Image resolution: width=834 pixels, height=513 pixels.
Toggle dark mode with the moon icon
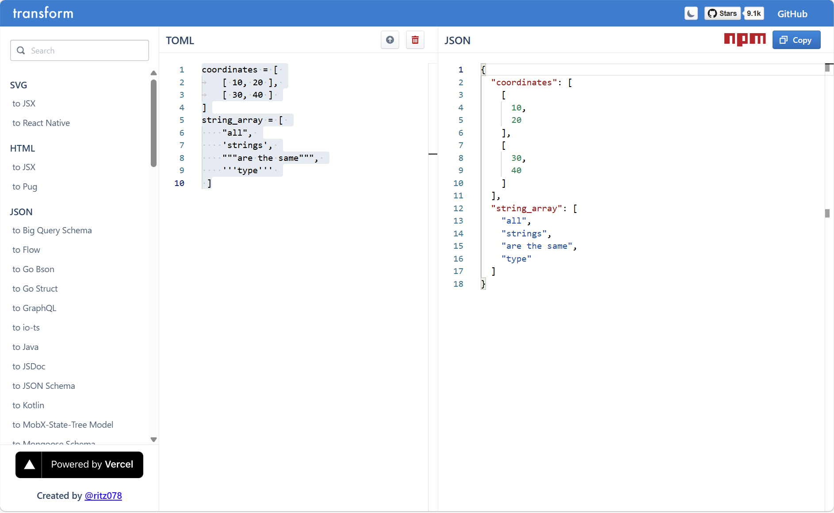coord(691,14)
